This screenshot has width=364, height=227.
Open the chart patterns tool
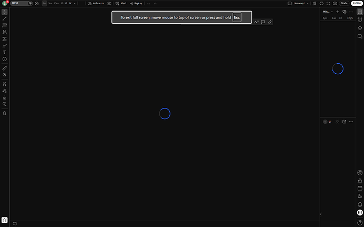tap(4, 32)
